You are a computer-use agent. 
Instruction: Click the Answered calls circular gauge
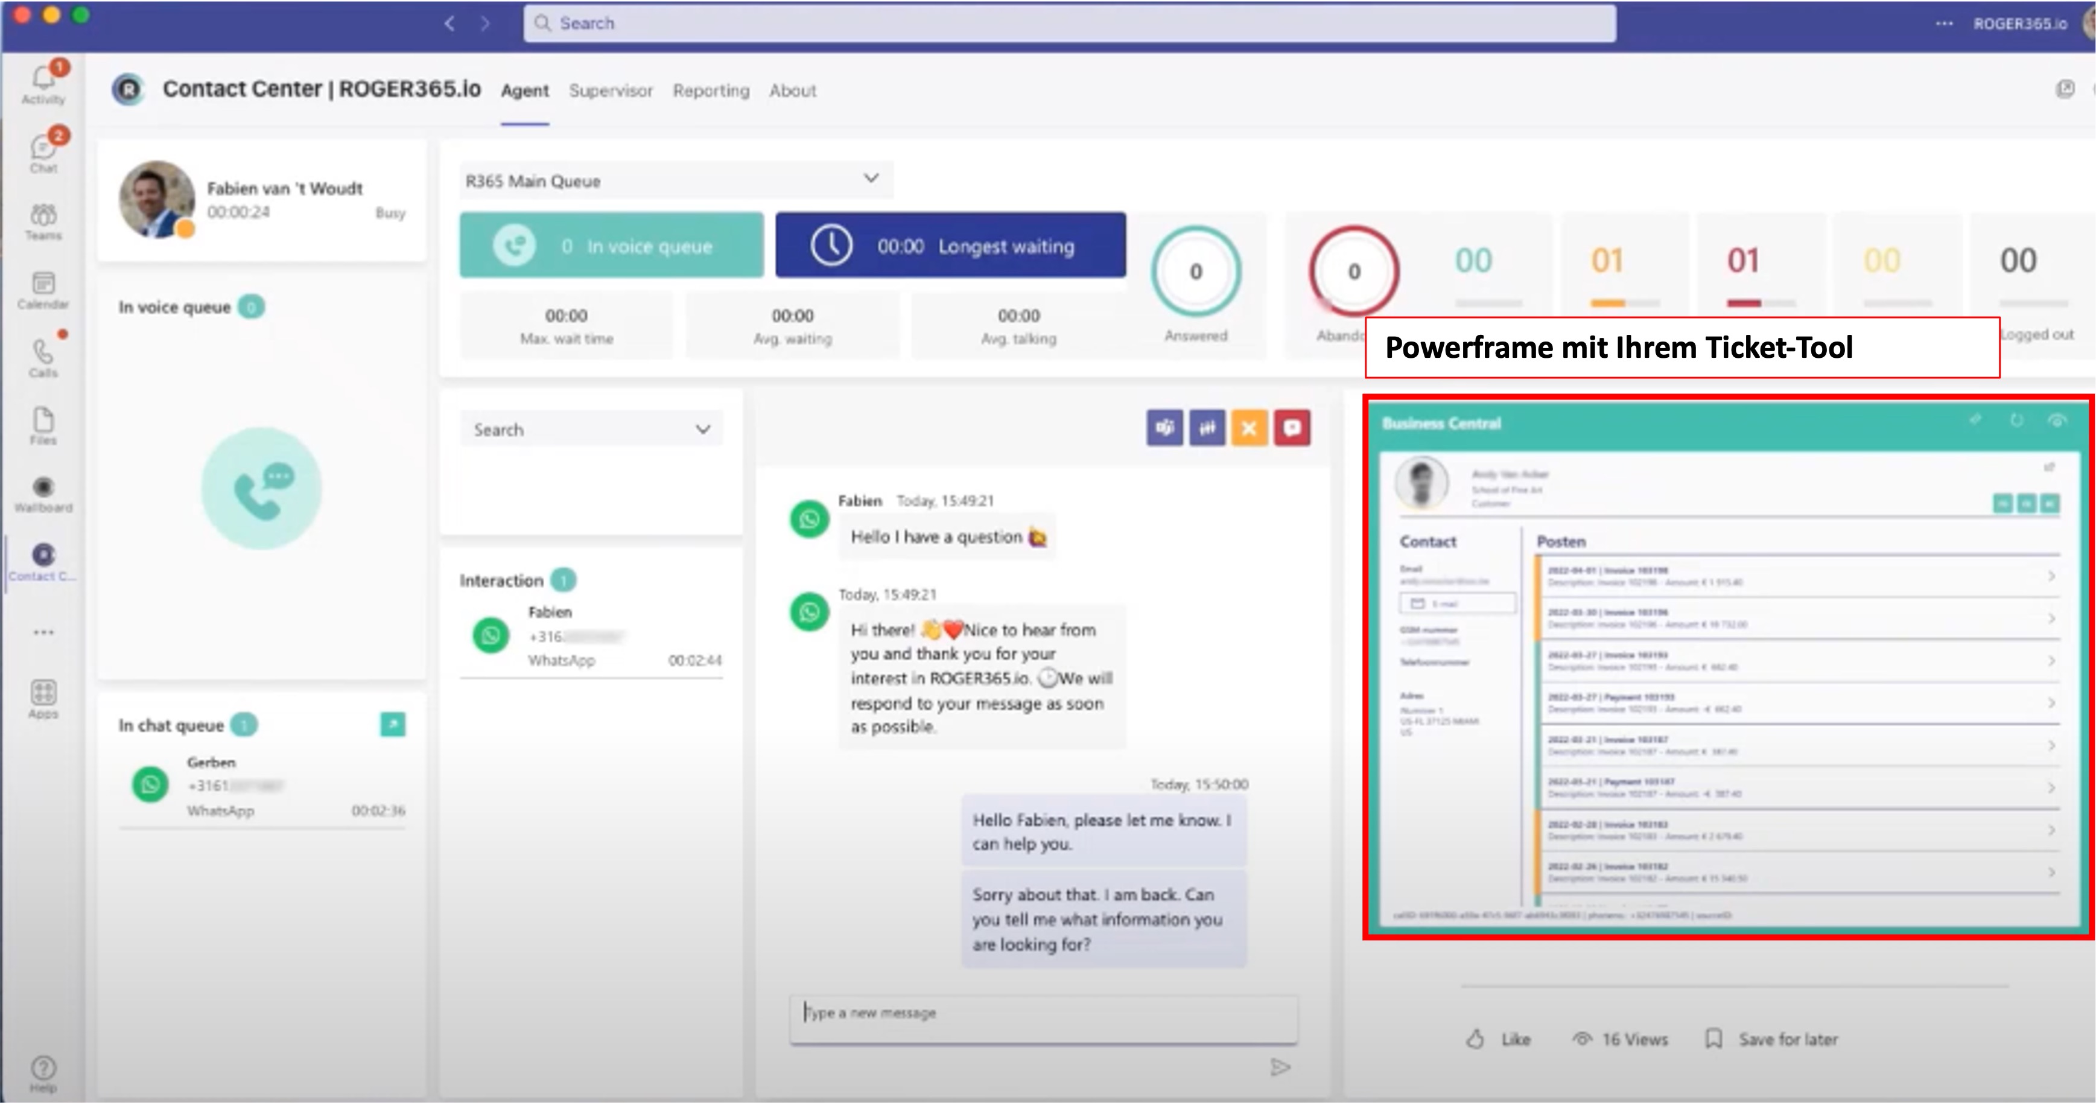(1195, 271)
